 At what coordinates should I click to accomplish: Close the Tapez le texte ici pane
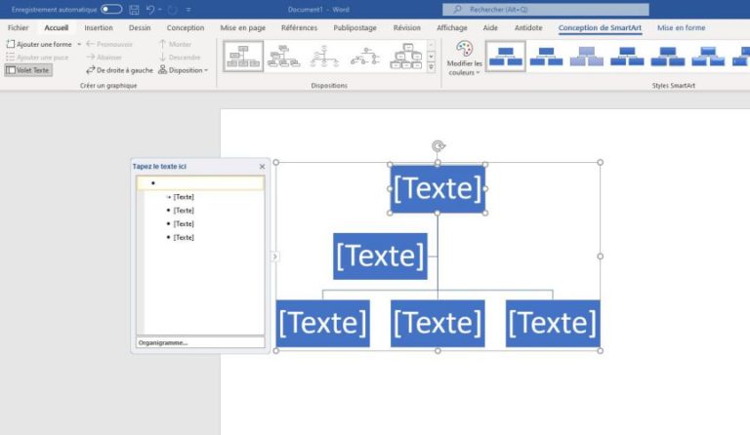click(262, 167)
